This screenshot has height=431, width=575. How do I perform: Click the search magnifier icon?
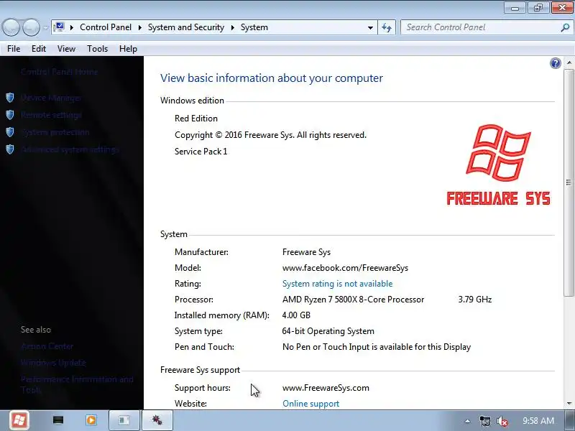coord(565,27)
